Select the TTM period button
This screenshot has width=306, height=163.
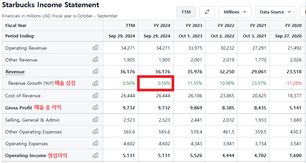point(186,12)
